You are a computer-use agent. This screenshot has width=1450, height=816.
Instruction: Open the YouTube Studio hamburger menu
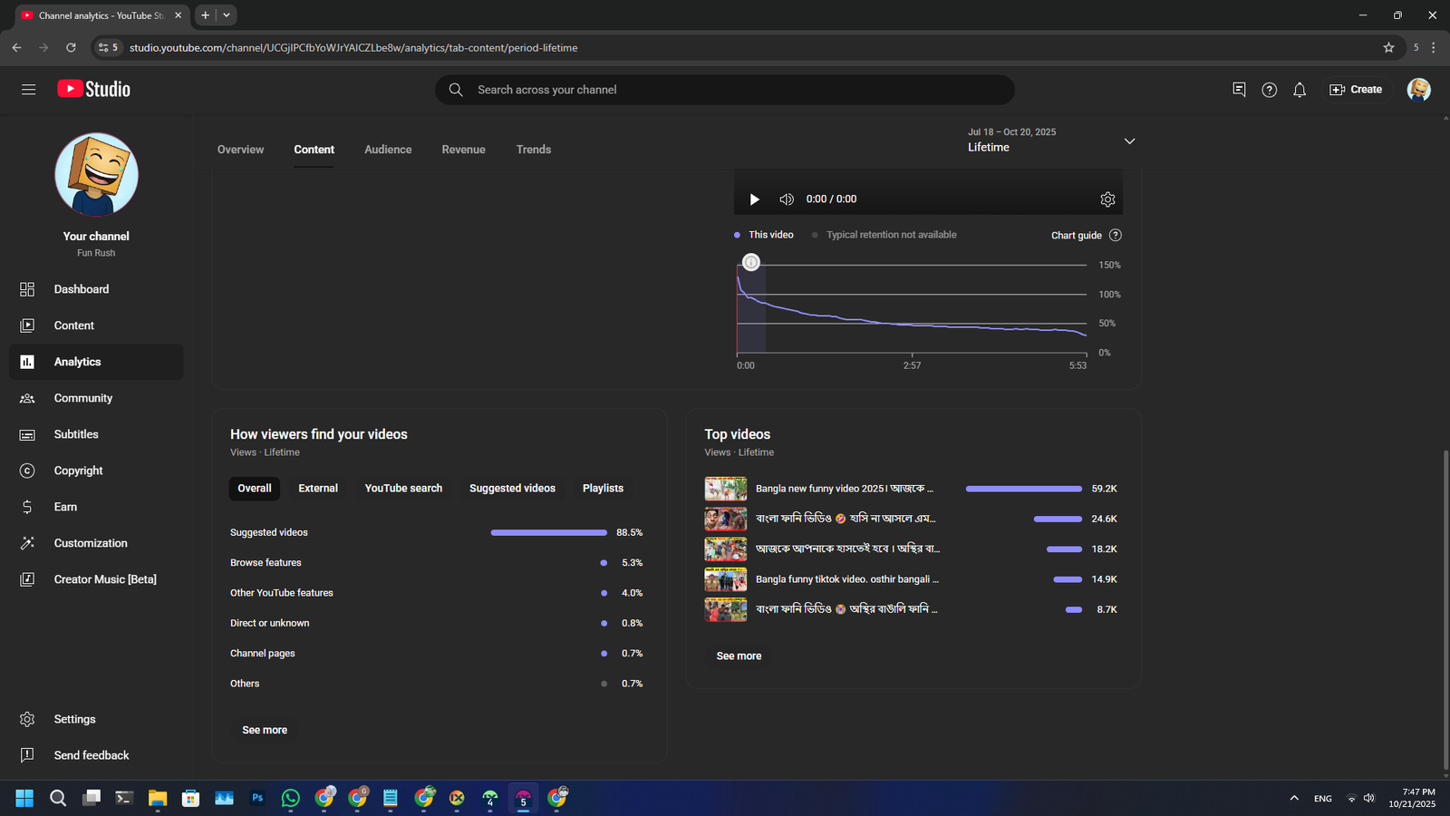coord(28,89)
